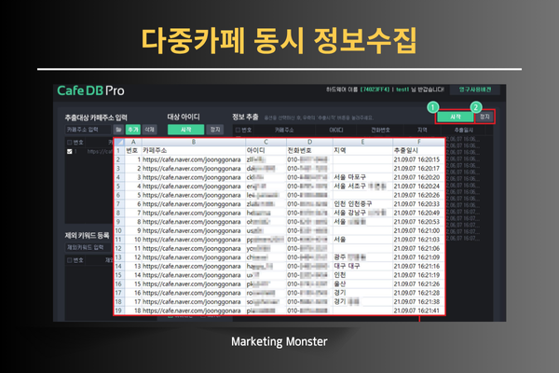Image resolution: width=559 pixels, height=373 pixels.
Task: Click Excel cell 21.09.07 16:21:41
Action: [418, 311]
